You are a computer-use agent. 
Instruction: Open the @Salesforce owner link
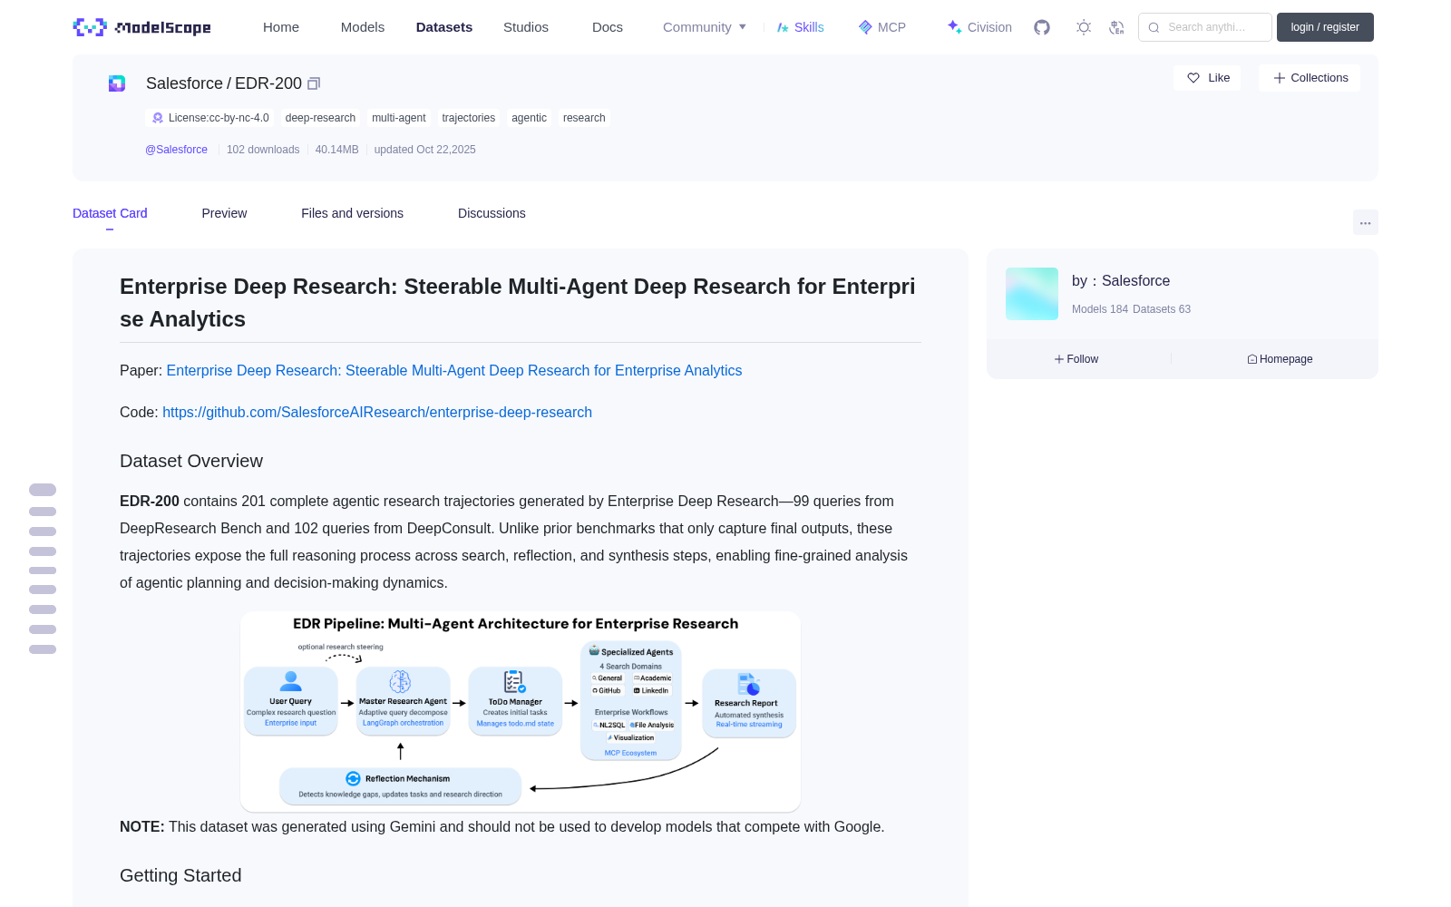coord(176,150)
